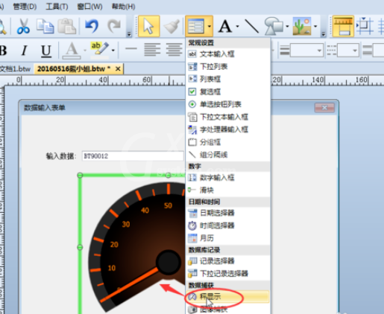Click the alignment guides icon
This screenshot has width=384, height=314.
pyautogui.click(x=365, y=26)
